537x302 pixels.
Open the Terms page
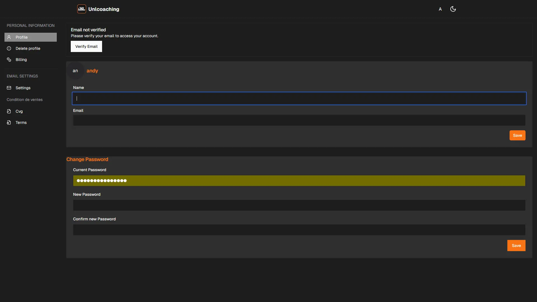tap(21, 122)
